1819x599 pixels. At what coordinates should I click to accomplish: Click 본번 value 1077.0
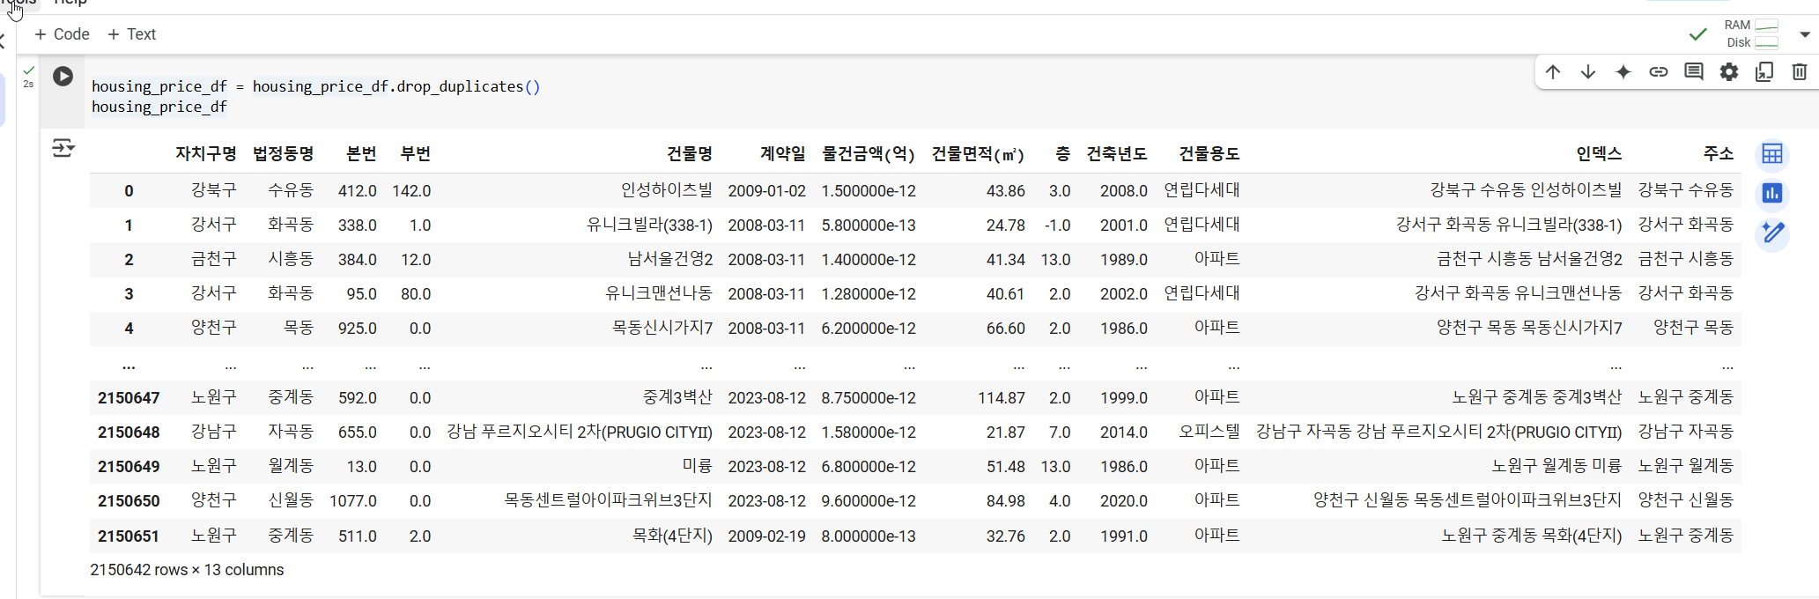pyautogui.click(x=352, y=501)
